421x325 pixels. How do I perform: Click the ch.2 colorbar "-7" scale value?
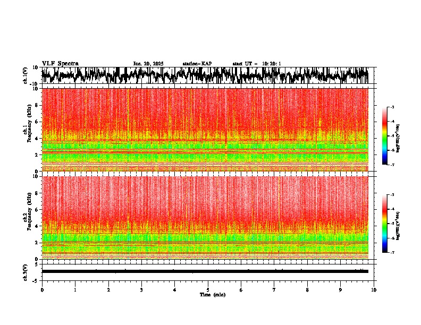point(392,252)
